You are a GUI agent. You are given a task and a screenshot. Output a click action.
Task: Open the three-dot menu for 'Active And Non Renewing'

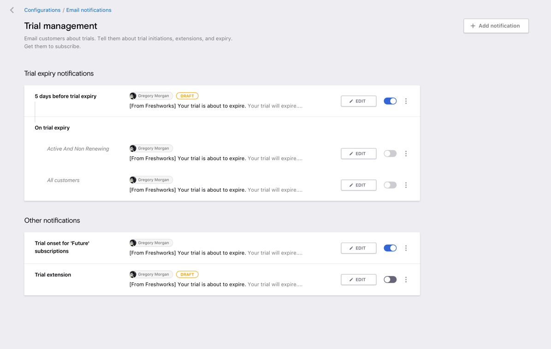[x=406, y=154]
